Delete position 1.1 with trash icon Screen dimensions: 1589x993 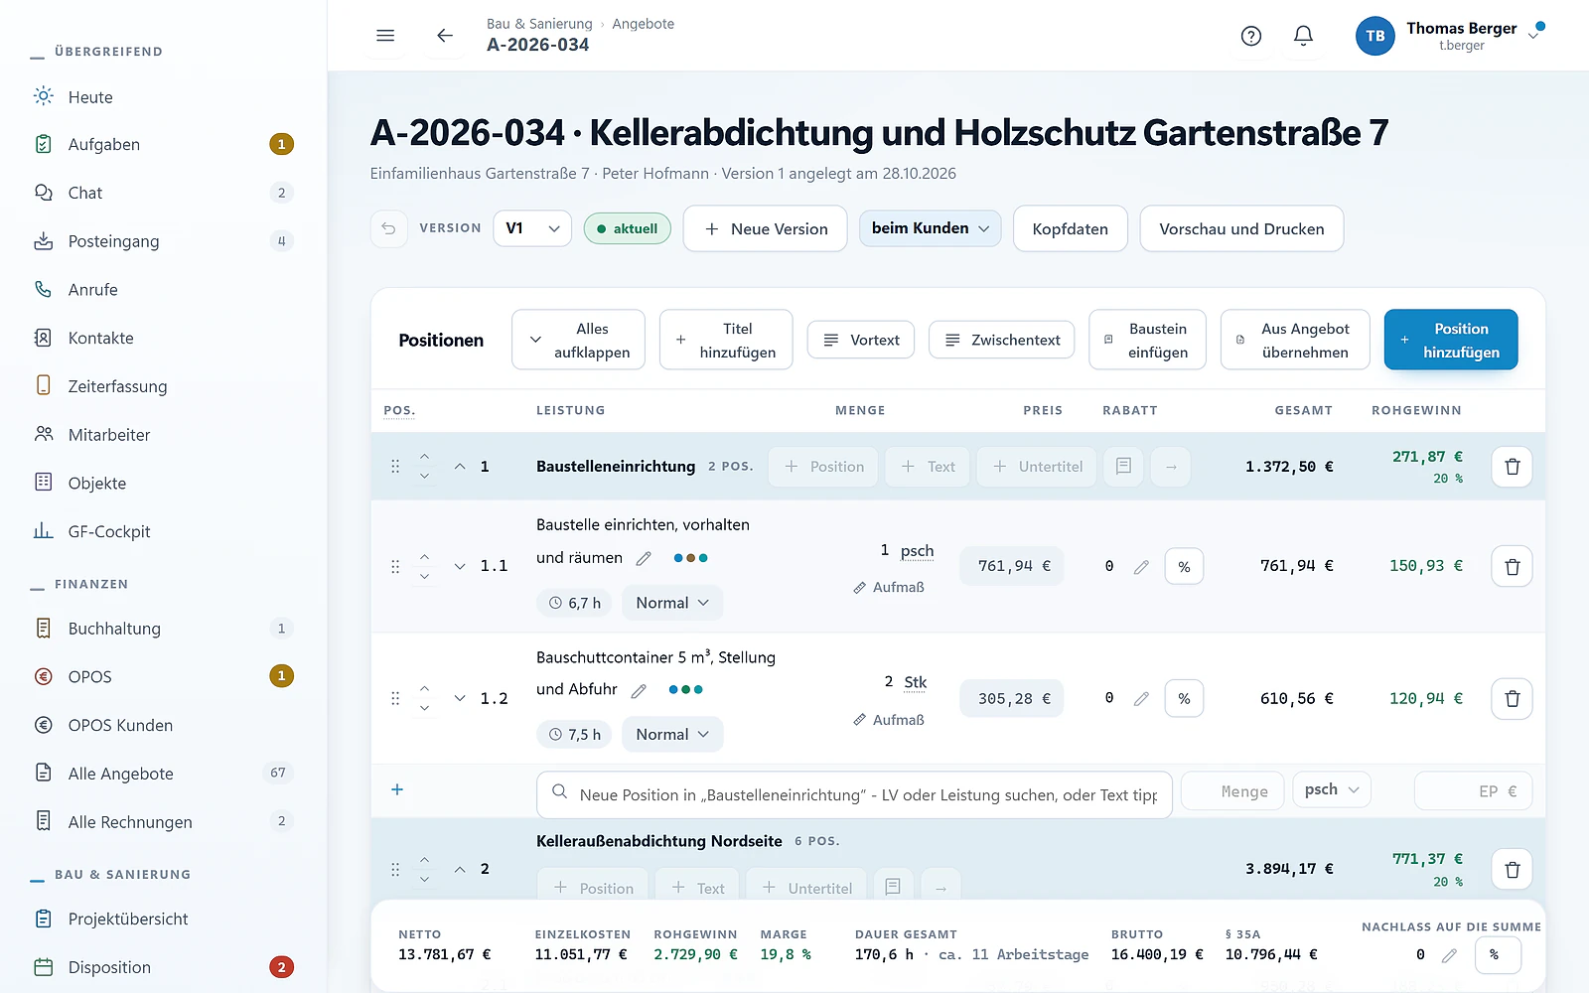(x=1512, y=566)
